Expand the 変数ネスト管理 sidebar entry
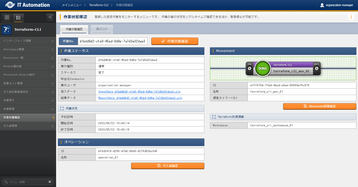This screenshot has width=358, height=187. point(28,83)
